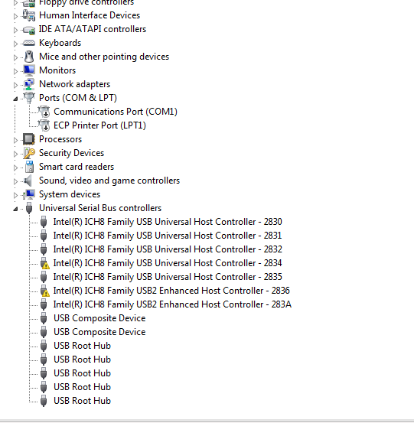Image resolution: width=414 pixels, height=423 pixels.
Task: Click the Monitors category icon
Action: [x=29, y=70]
